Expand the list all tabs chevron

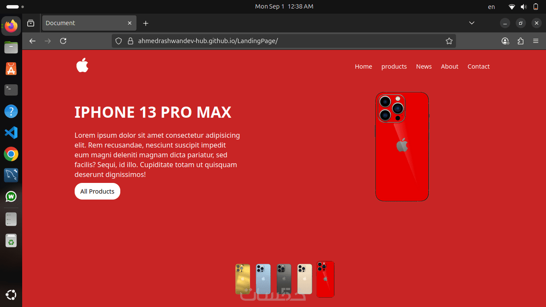471,23
